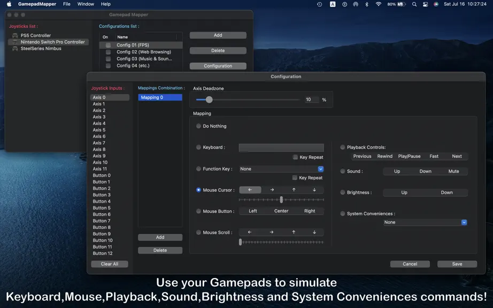Viewport: 493px width, 308px height.
Task: Click the Axis Deadzone slider handle
Action: [209, 99]
